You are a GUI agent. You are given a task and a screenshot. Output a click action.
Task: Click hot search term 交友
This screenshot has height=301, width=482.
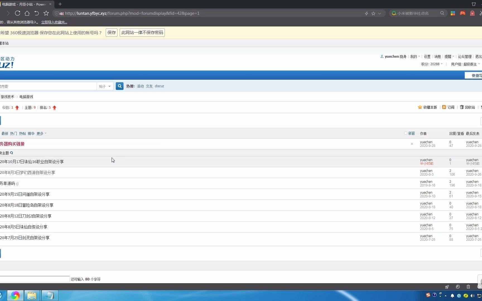149,86
